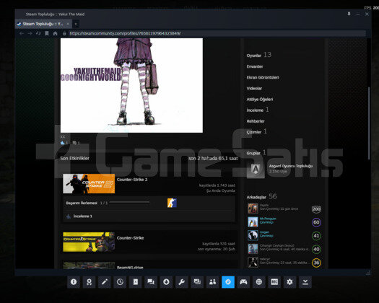Open the İnceleme 1 review link under CS2
This screenshot has height=303, width=379.
tap(83, 216)
